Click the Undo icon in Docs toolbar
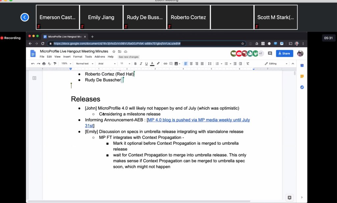Screen dimensions: 337x203 click(33, 63)
